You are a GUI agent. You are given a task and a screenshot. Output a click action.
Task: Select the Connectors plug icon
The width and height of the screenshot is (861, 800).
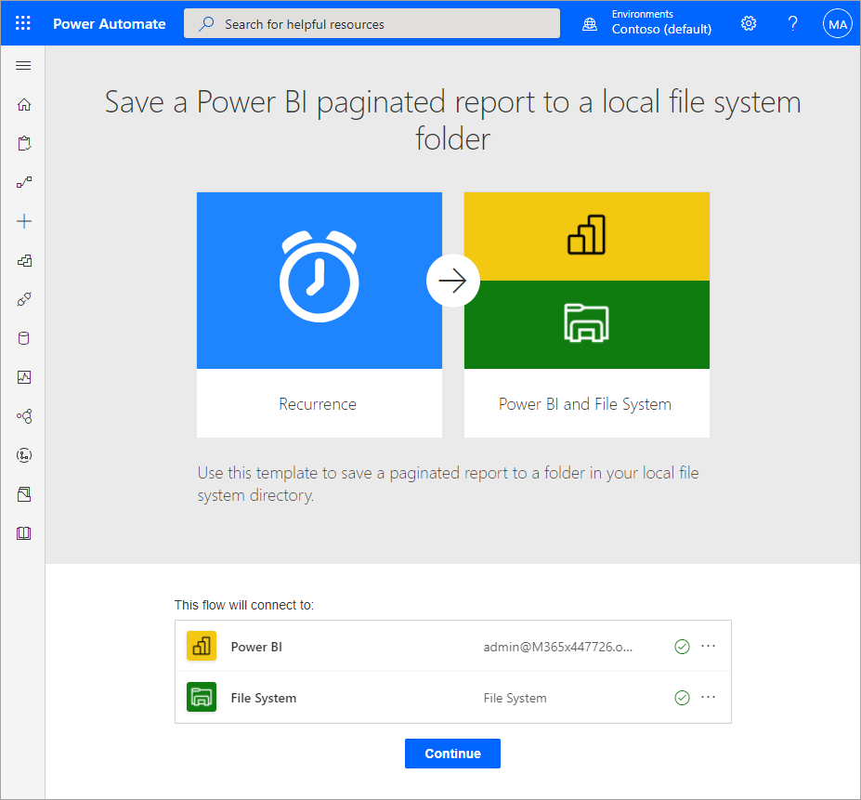click(x=23, y=298)
